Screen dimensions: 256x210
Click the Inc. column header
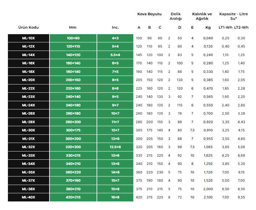click(x=115, y=27)
